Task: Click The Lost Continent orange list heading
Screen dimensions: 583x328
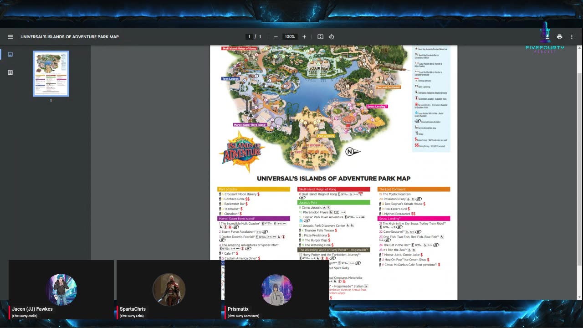Action: coord(414,189)
